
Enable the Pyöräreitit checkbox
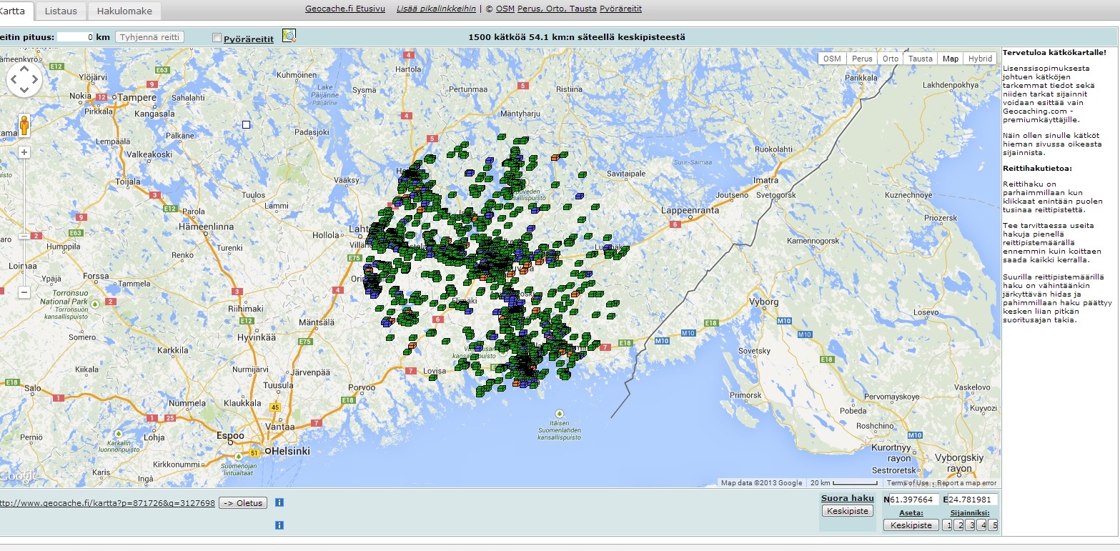tap(217, 38)
